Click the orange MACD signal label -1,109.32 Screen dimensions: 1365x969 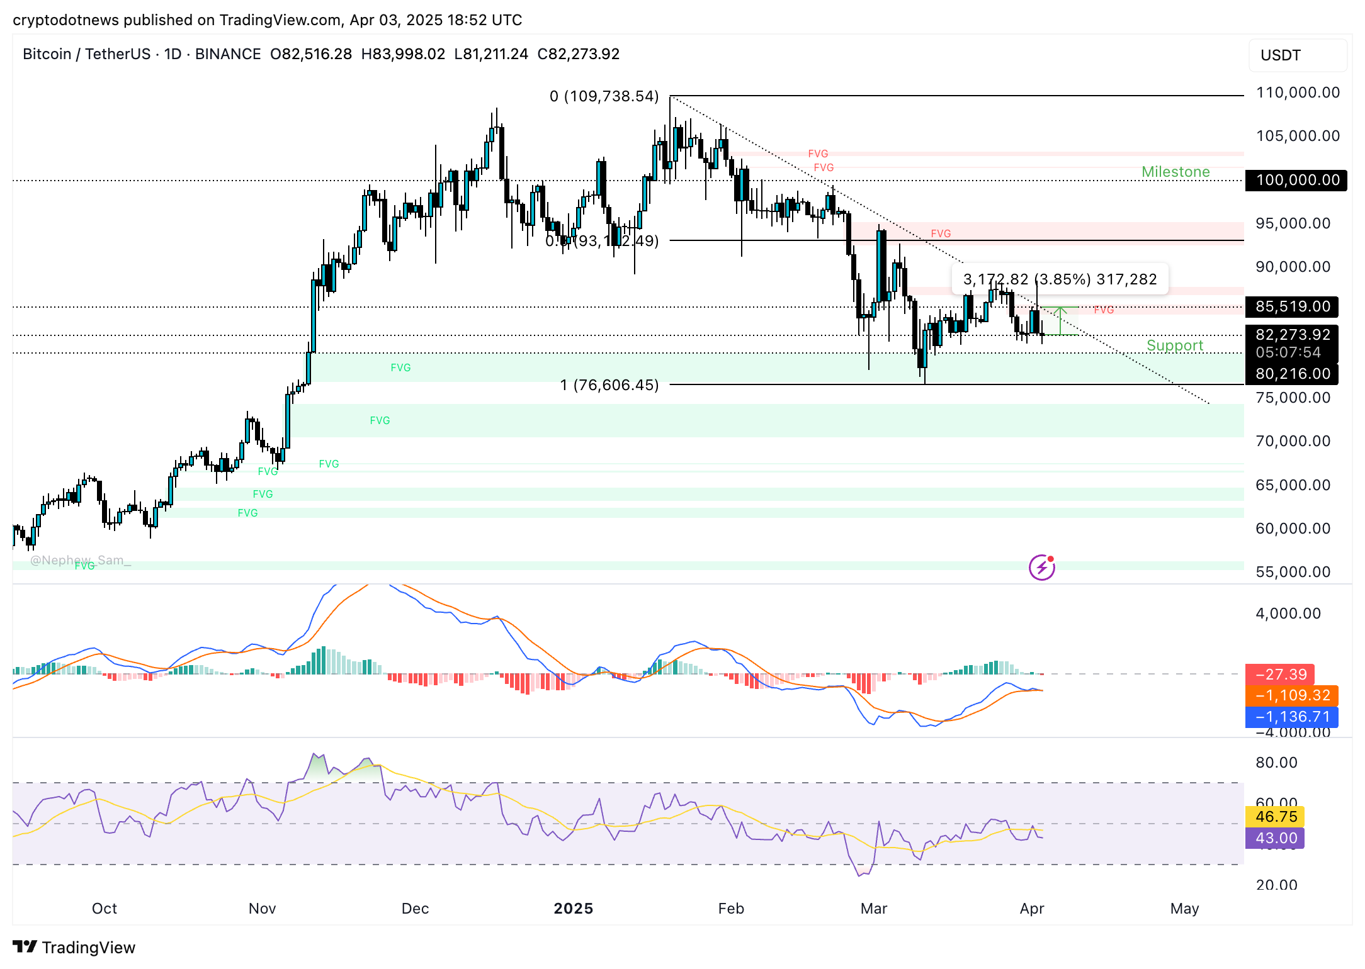click(1291, 695)
